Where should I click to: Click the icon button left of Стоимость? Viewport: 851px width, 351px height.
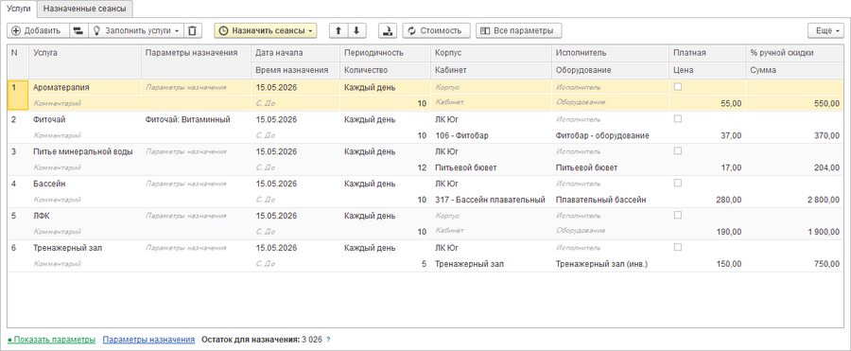click(388, 31)
